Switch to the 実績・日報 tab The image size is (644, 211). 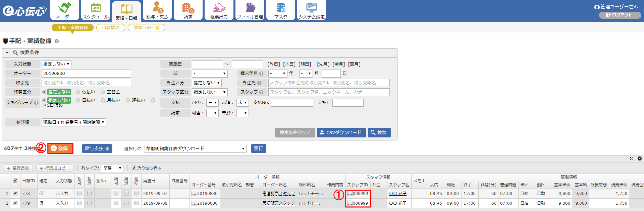pyautogui.click(x=126, y=11)
